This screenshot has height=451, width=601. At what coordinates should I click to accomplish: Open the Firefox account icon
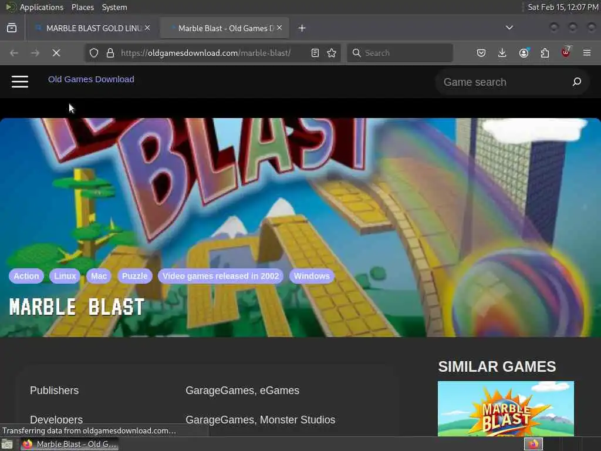524,53
